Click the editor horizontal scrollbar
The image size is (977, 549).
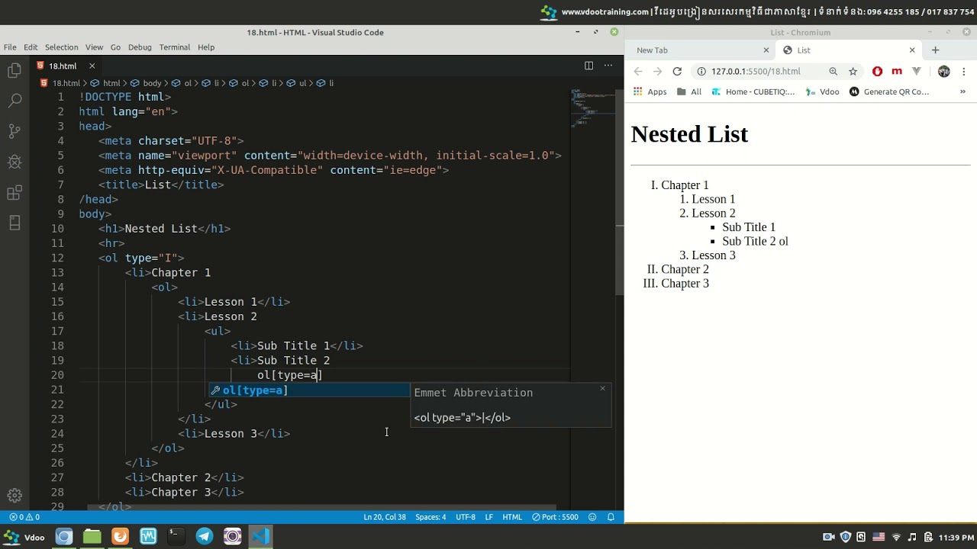point(321,507)
